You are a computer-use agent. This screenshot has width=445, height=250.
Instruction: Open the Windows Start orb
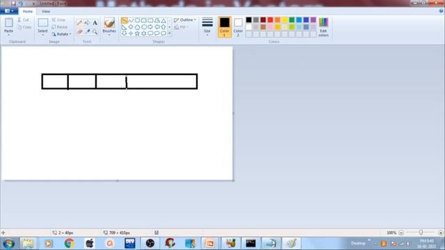click(9, 243)
